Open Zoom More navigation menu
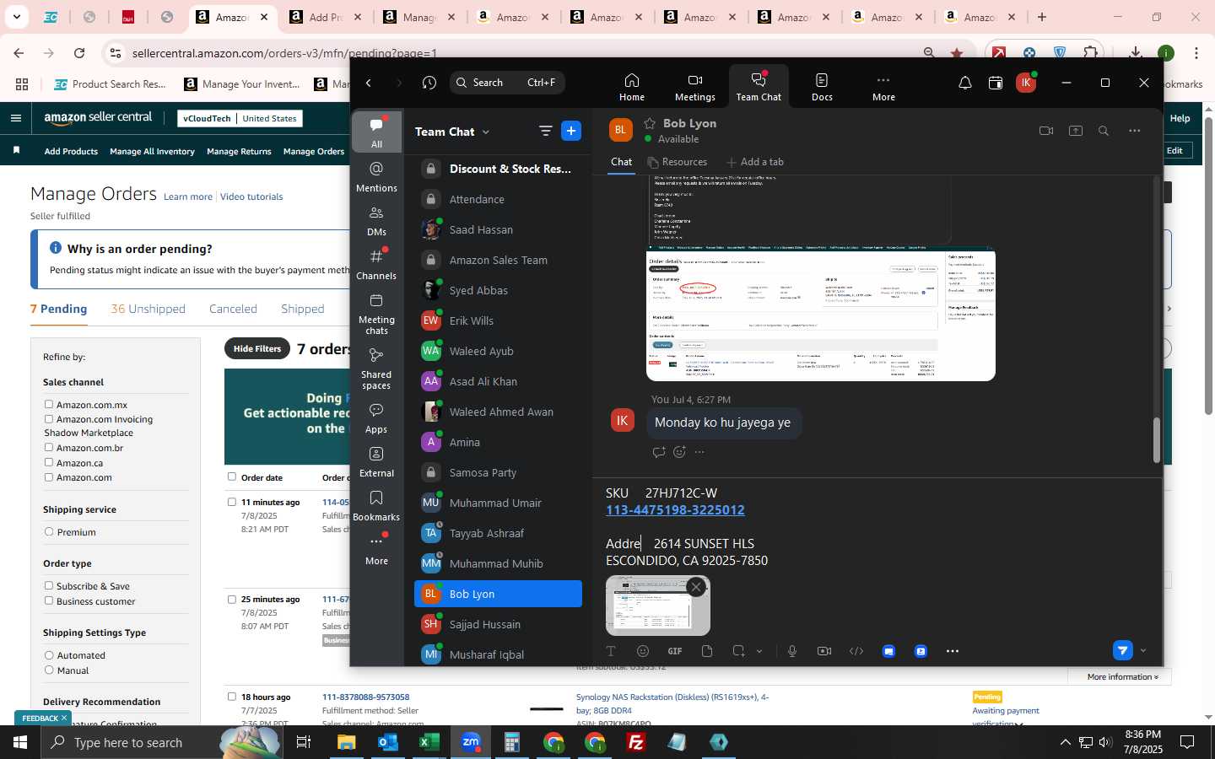Screen dimensions: 1215x759 [x=883, y=87]
